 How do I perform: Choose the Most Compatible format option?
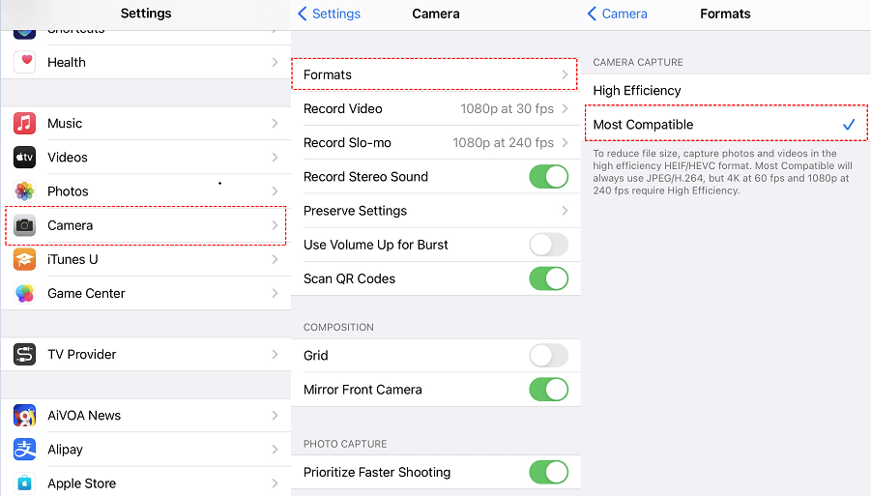(643, 125)
